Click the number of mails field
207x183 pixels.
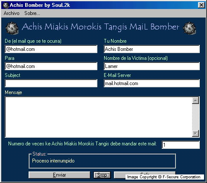(x=181, y=145)
